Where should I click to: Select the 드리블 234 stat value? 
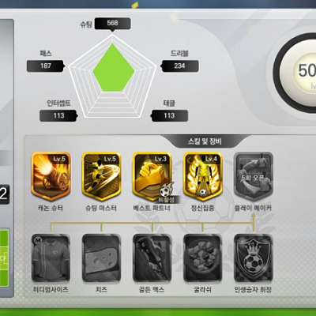click(x=179, y=66)
